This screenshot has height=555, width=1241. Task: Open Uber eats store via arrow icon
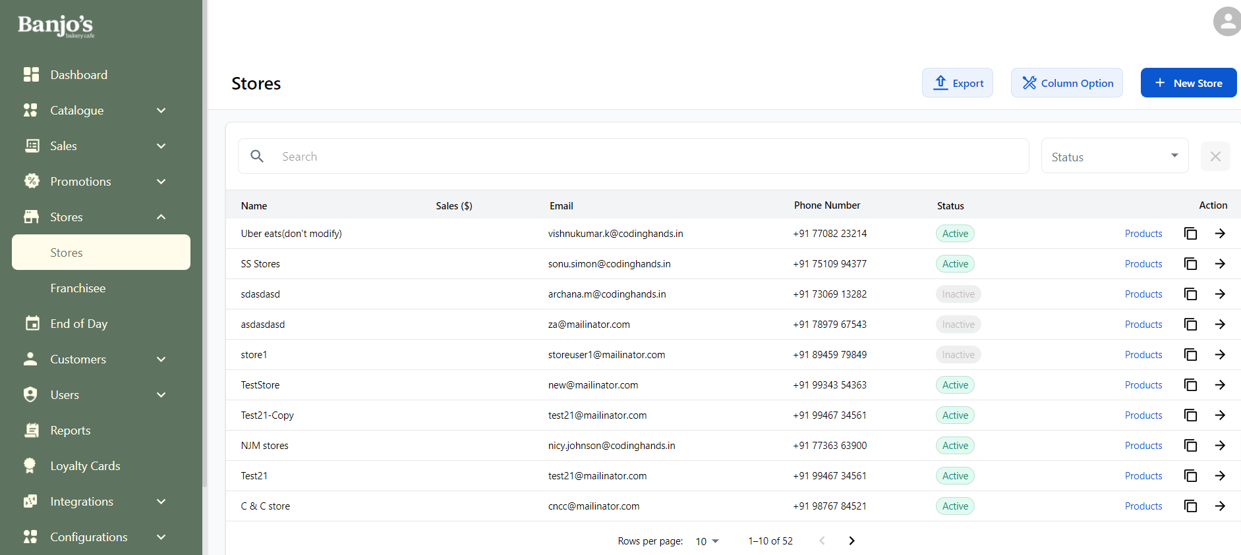[1220, 234]
